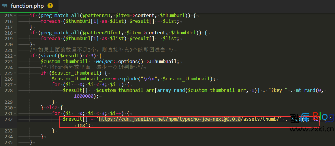Click the www.zxki.cn watermark link
The height and width of the screenshot is (146, 335).
(x=312, y=129)
